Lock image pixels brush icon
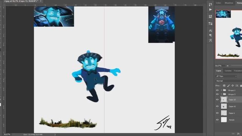Screen dimensions: 242x136 228,86
